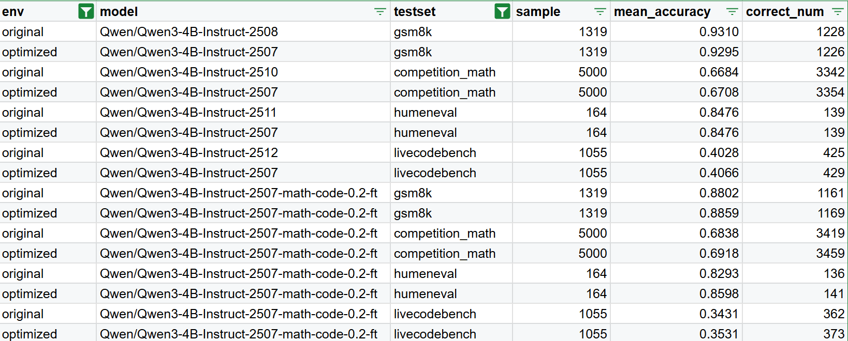
Task: Select cell Qwen/Qwen3-4B-Instruct-2511
Action: coord(243,112)
